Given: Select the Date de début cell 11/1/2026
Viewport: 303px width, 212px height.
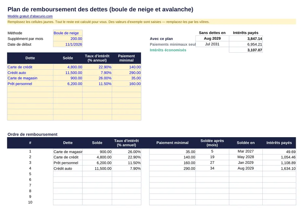Looking at the screenshot, I should 68,45.
